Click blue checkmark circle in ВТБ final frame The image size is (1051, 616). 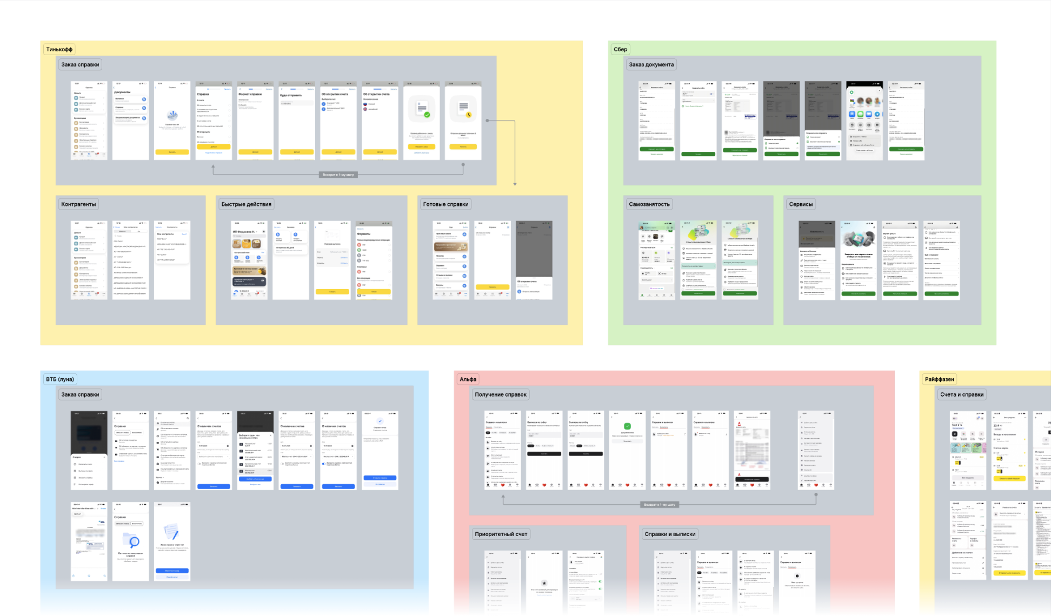pyautogui.click(x=380, y=421)
